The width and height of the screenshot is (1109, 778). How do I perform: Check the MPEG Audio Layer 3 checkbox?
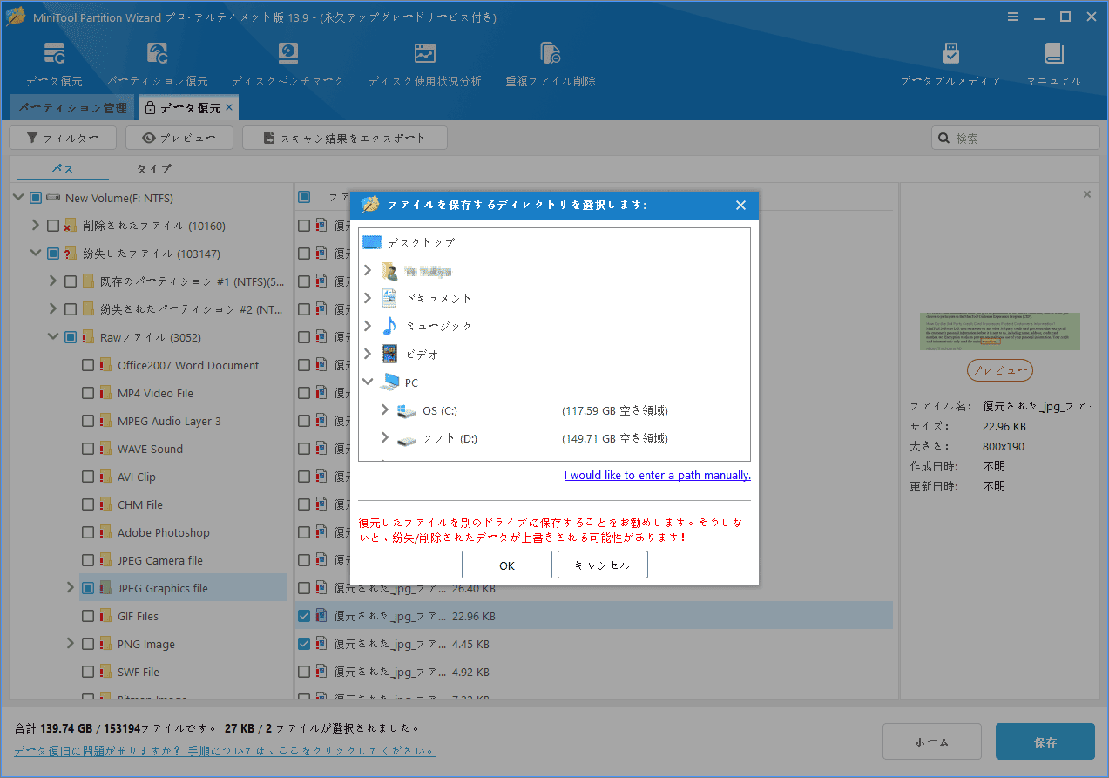[88, 421]
